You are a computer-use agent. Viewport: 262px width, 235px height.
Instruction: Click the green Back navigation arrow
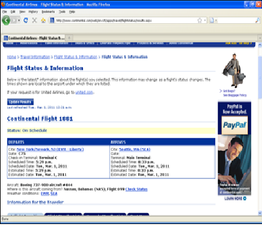[6, 20]
